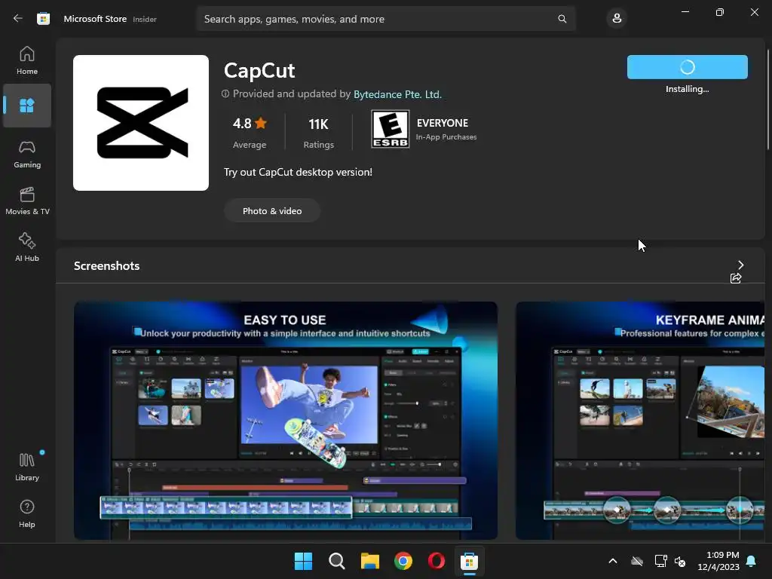Expand Screenshots with the chevron arrow
This screenshot has width=772, height=579.
pyautogui.click(x=740, y=265)
